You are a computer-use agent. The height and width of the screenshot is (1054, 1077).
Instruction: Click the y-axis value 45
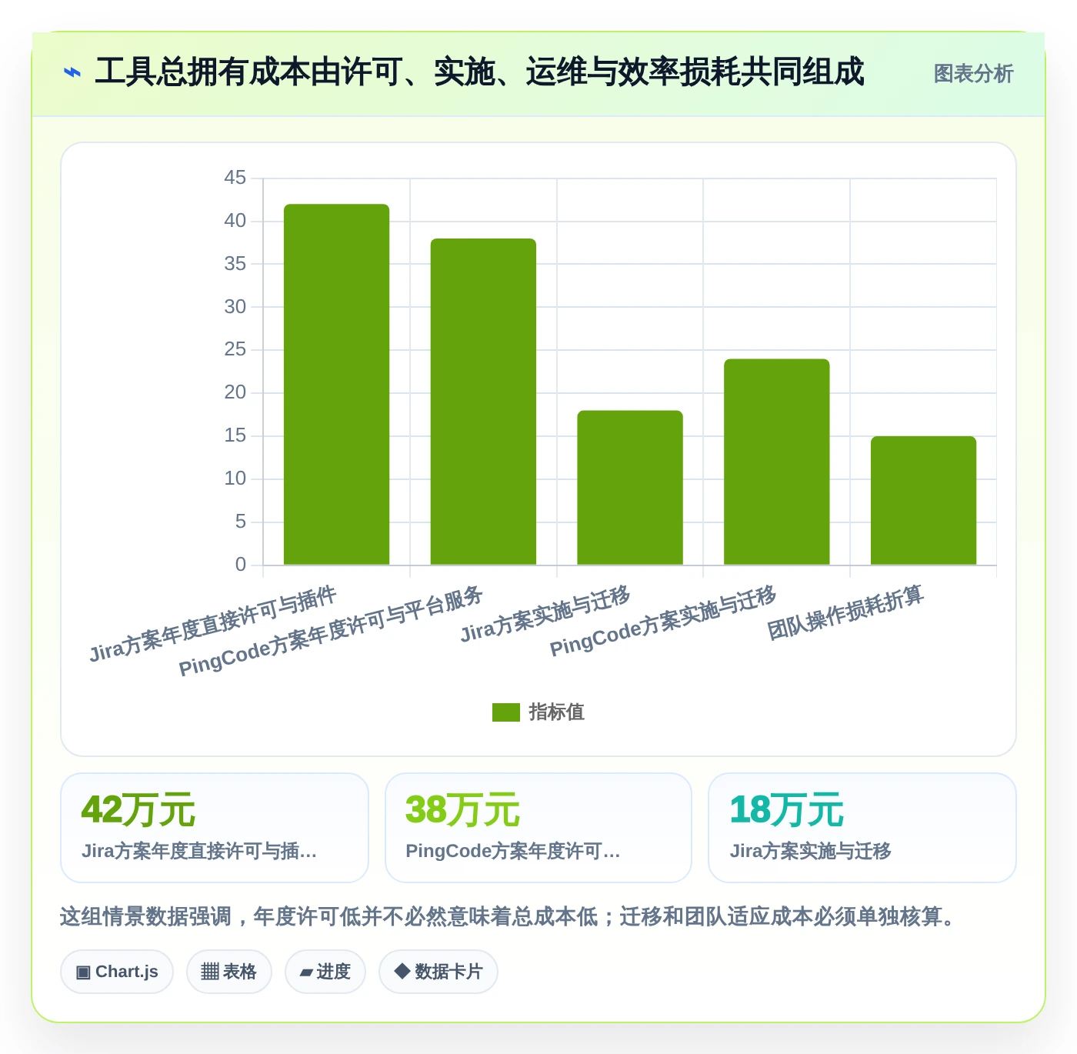pyautogui.click(x=235, y=178)
